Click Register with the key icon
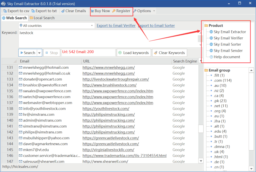The width and height of the screenshot is (256, 172). [121, 11]
